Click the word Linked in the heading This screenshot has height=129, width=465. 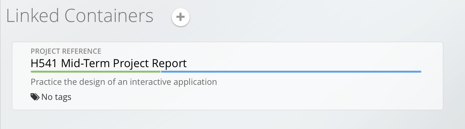(32, 15)
